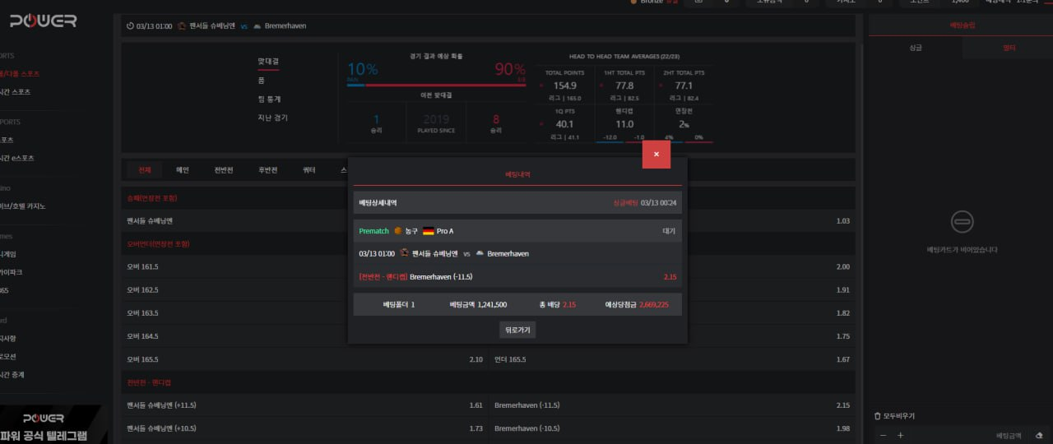The image size is (1053, 444).
Task: Click the minus icon in bet slip
Action: pos(884,435)
